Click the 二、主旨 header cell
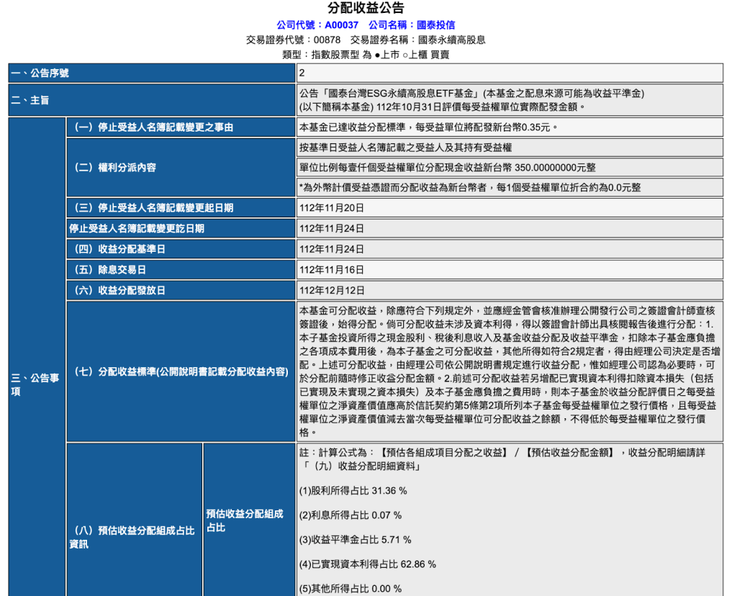 (x=151, y=101)
